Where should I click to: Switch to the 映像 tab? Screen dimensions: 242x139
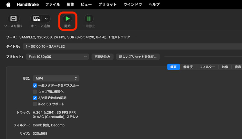pos(225,67)
